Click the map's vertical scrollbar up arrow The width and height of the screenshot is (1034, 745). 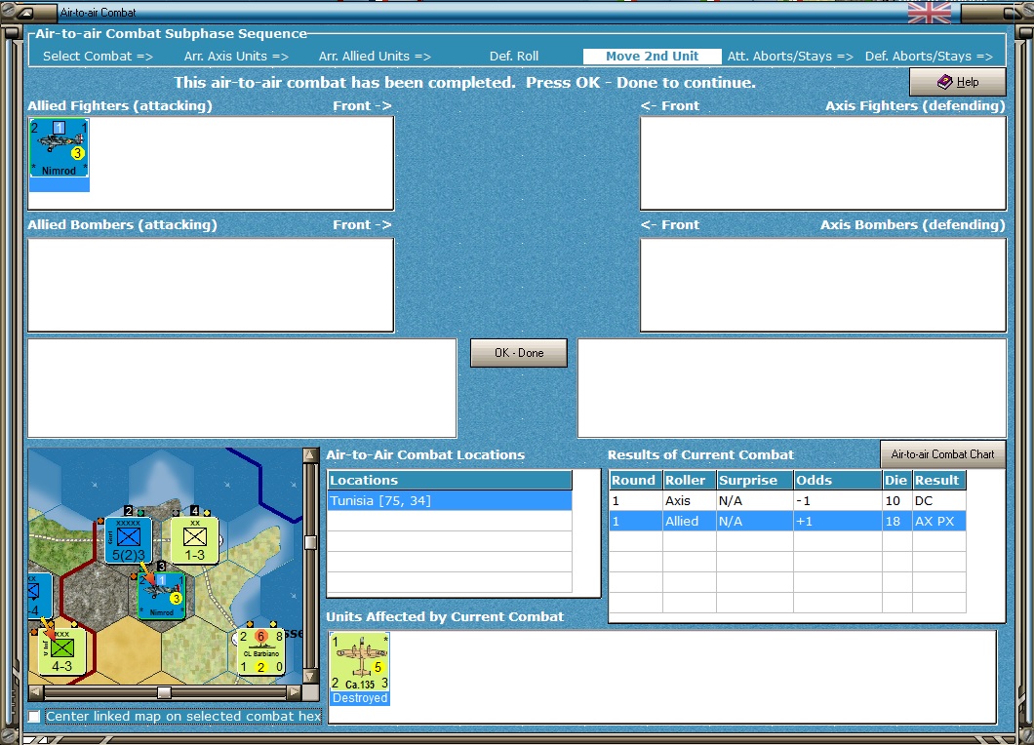coord(309,455)
